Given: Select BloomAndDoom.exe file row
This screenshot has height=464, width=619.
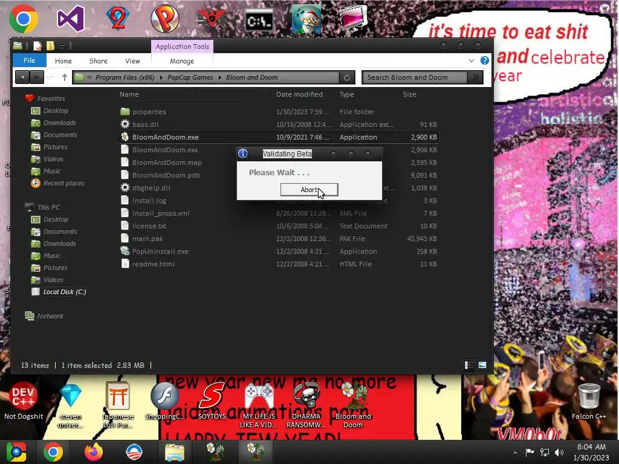Looking at the screenshot, I should tap(278, 137).
